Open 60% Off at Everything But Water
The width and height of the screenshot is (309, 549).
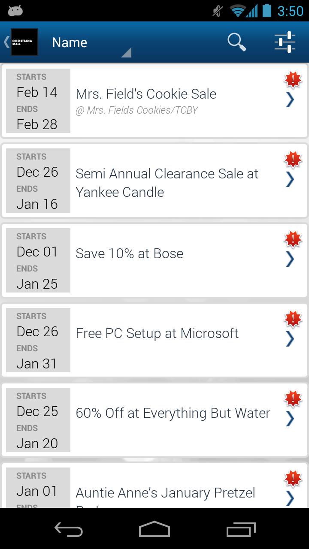pyautogui.click(x=173, y=413)
